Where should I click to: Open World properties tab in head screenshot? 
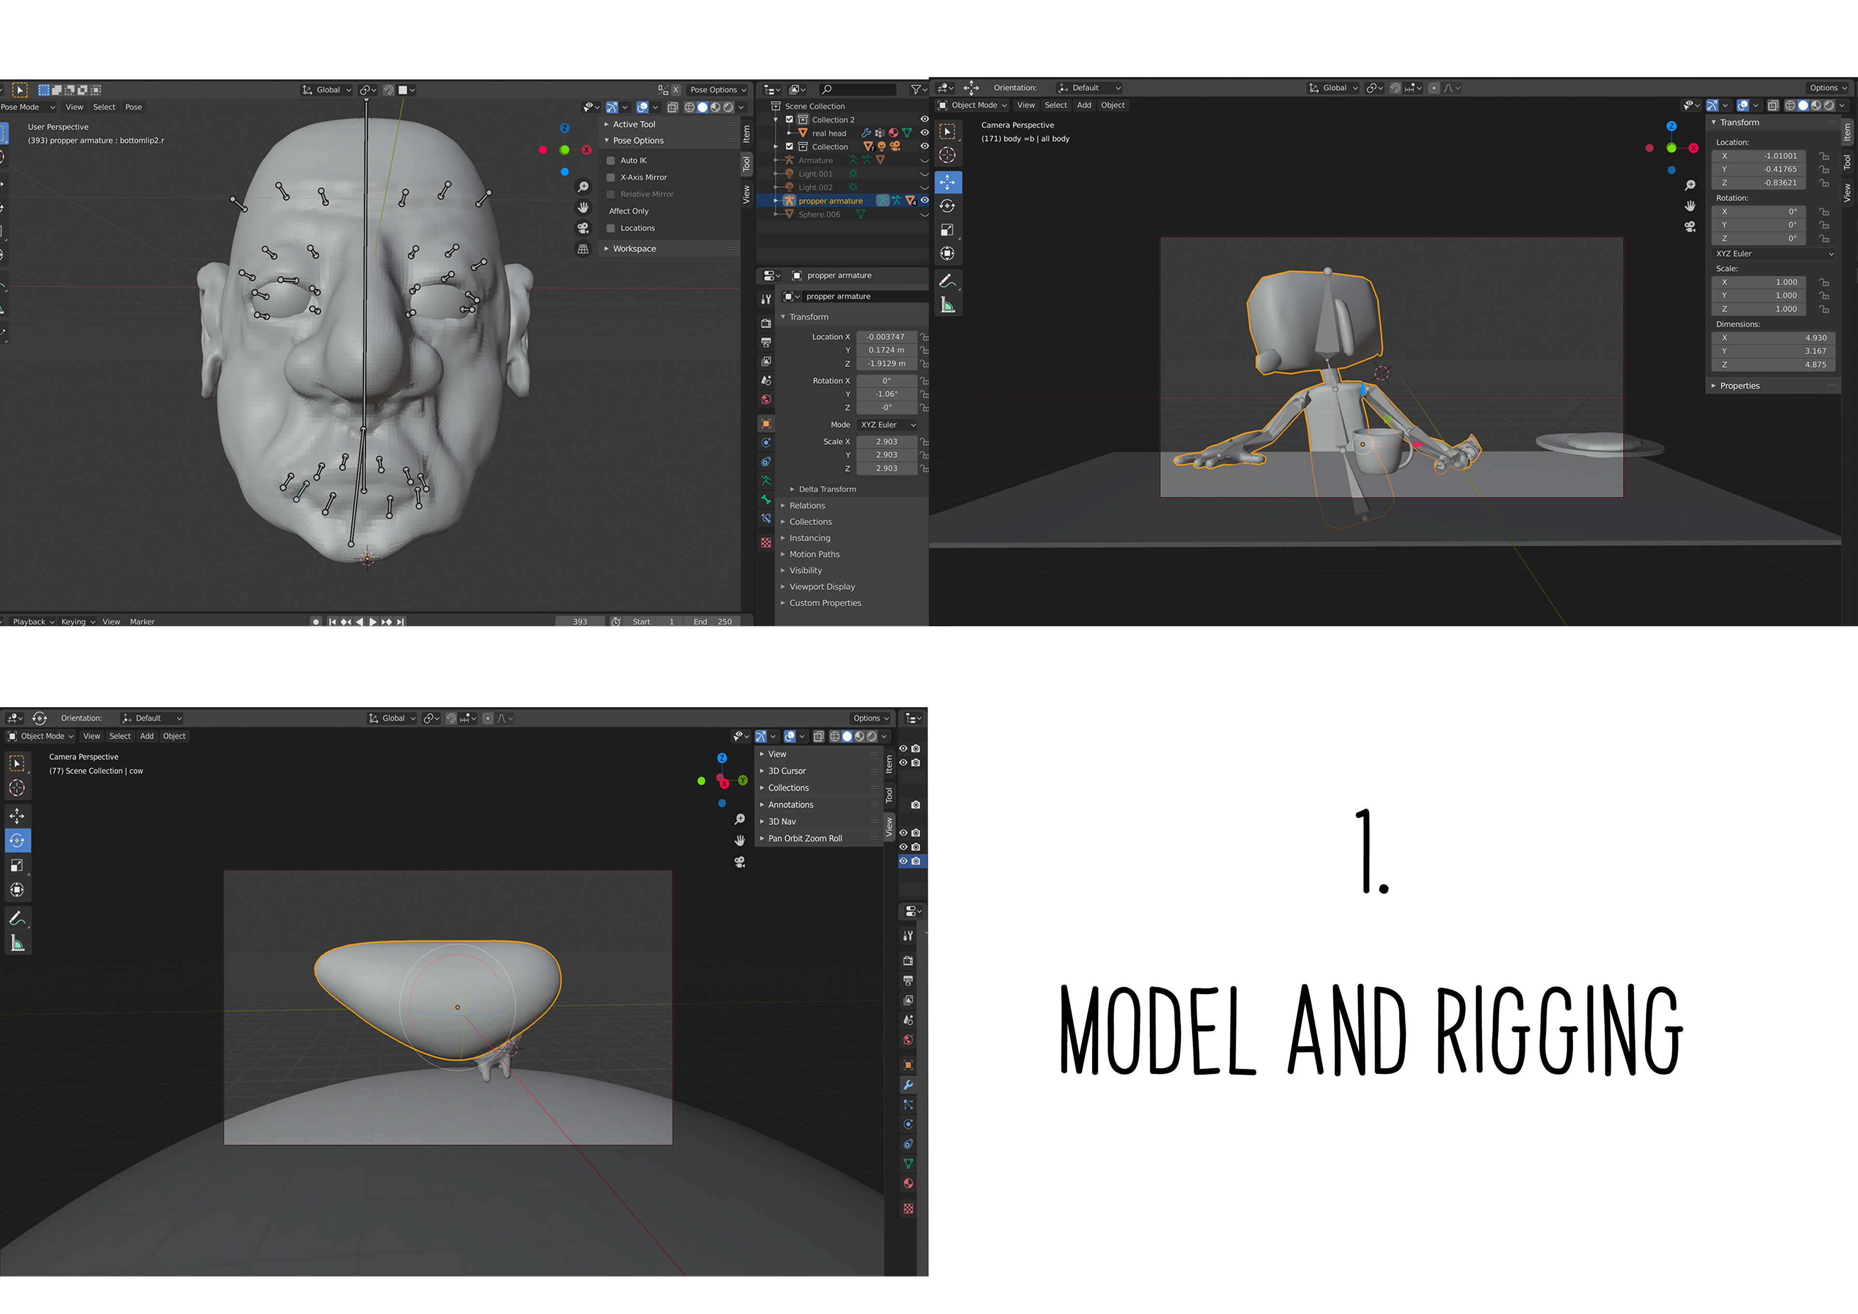point(765,400)
